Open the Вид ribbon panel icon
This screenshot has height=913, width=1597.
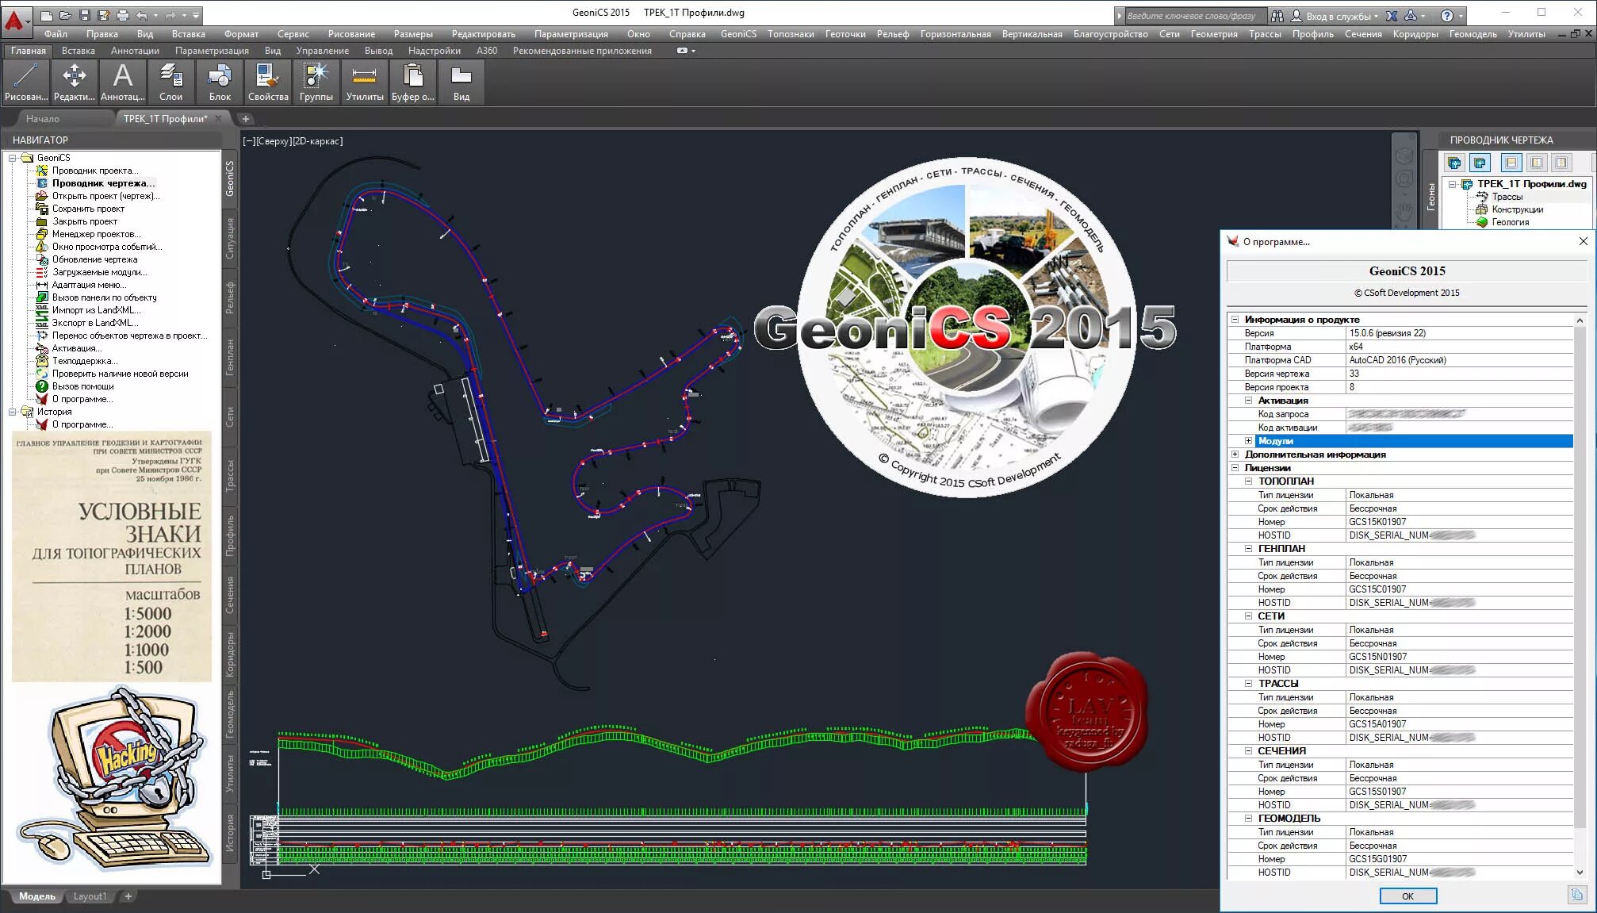[461, 82]
